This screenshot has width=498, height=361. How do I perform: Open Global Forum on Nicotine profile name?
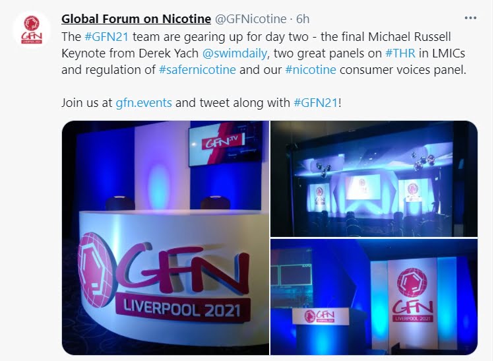tap(136, 18)
